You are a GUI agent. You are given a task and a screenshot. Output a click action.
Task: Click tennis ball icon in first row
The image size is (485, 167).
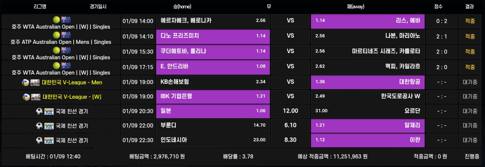56,20
